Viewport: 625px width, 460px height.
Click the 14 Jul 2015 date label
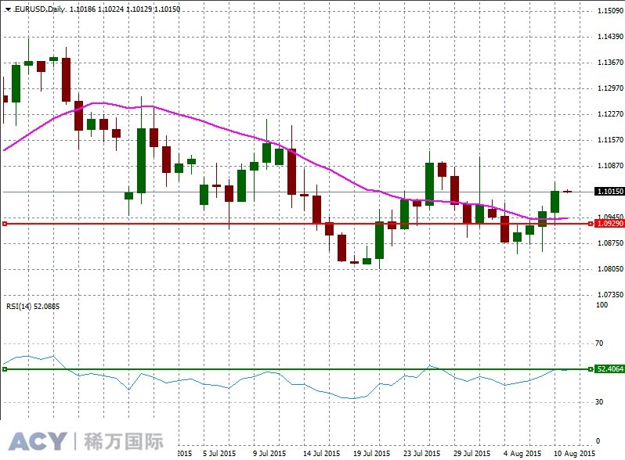click(x=321, y=453)
